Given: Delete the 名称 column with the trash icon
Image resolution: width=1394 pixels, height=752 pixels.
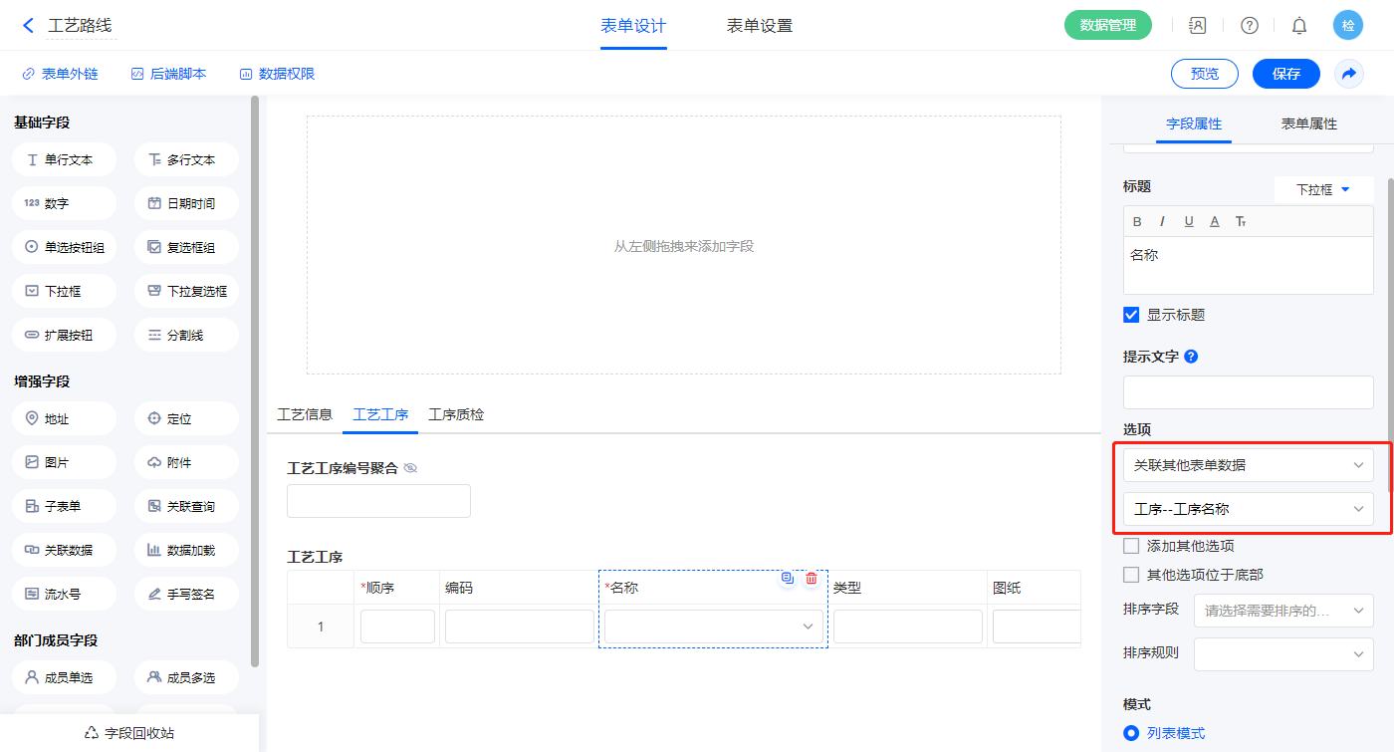Looking at the screenshot, I should point(812,578).
